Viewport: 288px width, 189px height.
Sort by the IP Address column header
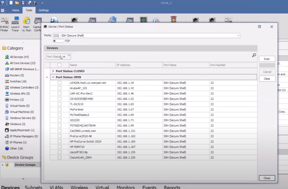(x=139, y=65)
